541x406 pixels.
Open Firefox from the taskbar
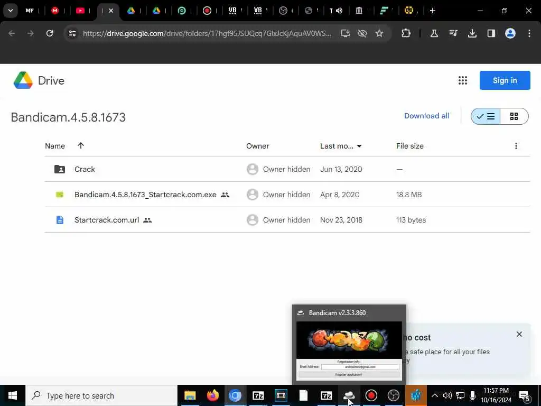pos(212,395)
